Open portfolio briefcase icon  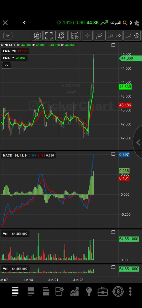point(103,291)
